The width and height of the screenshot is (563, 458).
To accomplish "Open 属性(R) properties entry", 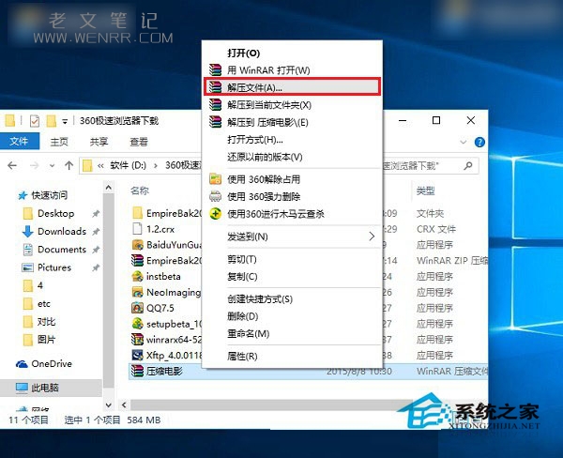I will click(x=242, y=356).
